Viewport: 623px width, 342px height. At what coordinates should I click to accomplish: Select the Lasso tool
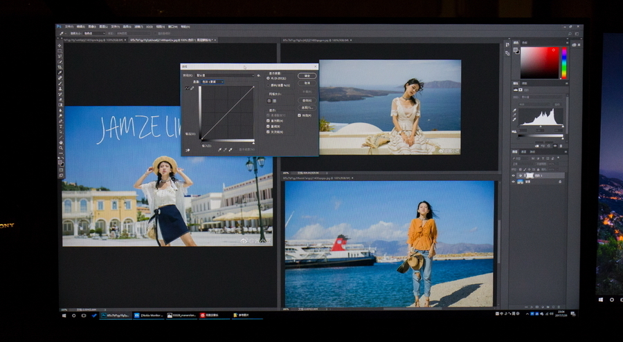(60, 57)
